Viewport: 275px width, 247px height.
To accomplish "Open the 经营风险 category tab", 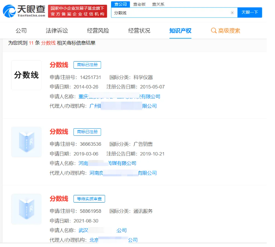I will pyautogui.click(x=98, y=31).
